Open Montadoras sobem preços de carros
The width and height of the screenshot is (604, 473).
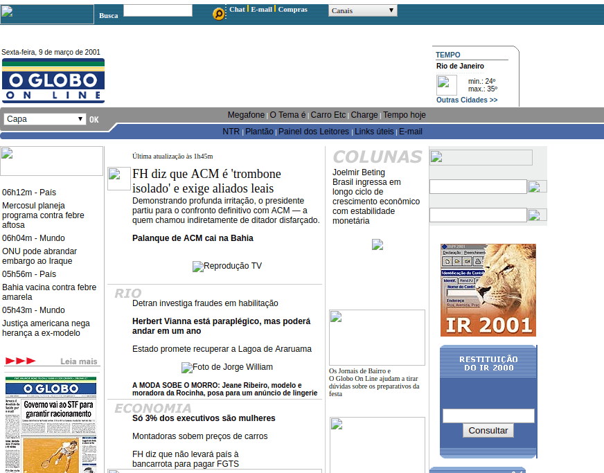[200, 436]
